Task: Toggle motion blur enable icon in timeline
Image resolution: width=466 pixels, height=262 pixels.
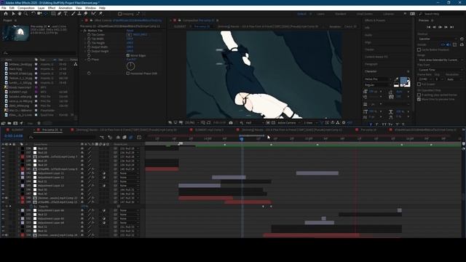Action: [131, 138]
